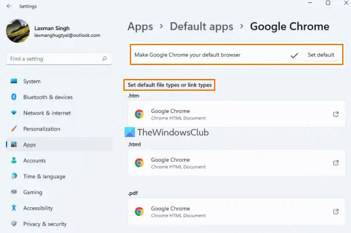Viewport: 351px width, 233px height.
Task: Click the Network wifi icon
Action: (x=14, y=112)
